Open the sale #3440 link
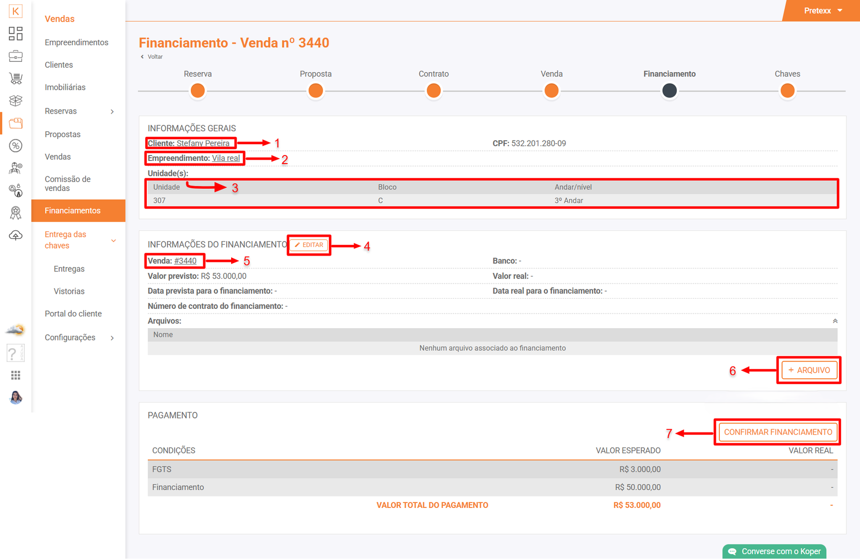The width and height of the screenshot is (860, 559). [185, 261]
